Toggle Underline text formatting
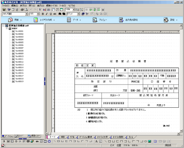The width and height of the screenshot is (184, 148). (51, 14)
